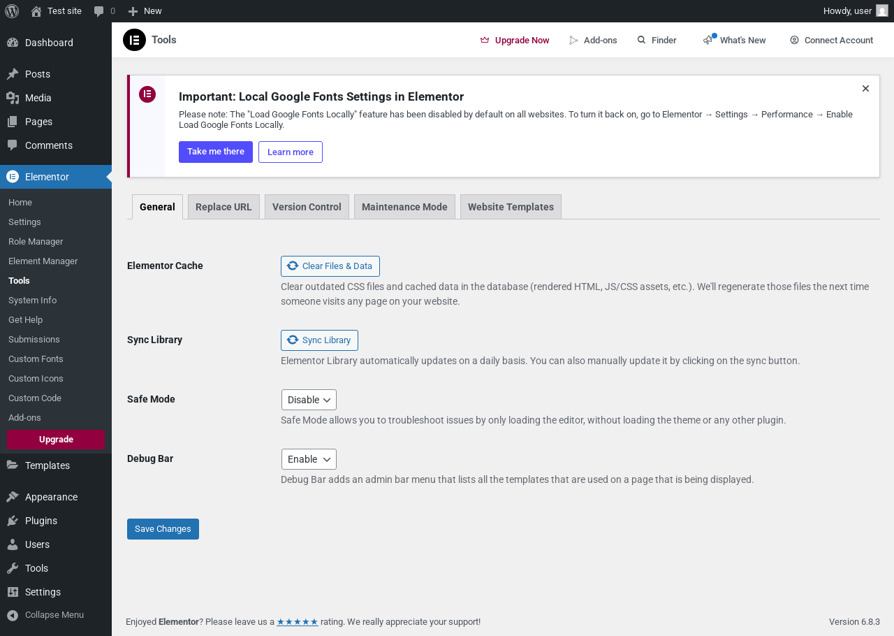Image resolution: width=894 pixels, height=636 pixels.
Task: Click the five-star rating link
Action: pyautogui.click(x=298, y=622)
